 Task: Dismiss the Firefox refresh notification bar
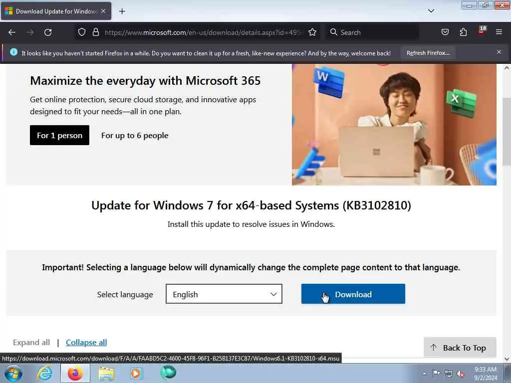pos(499,52)
